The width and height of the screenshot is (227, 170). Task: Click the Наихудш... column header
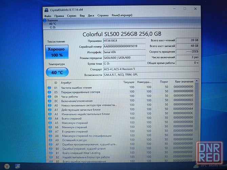[x=144, y=82]
